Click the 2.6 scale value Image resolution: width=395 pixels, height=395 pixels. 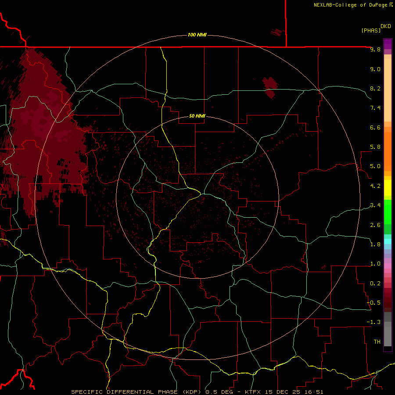click(375, 225)
